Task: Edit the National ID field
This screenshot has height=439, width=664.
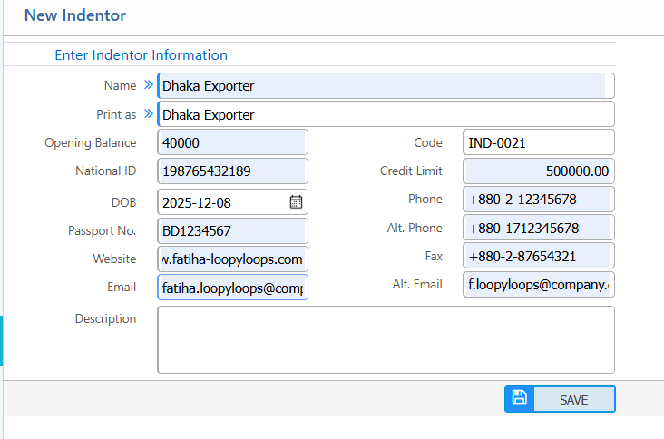Action: coord(232,171)
